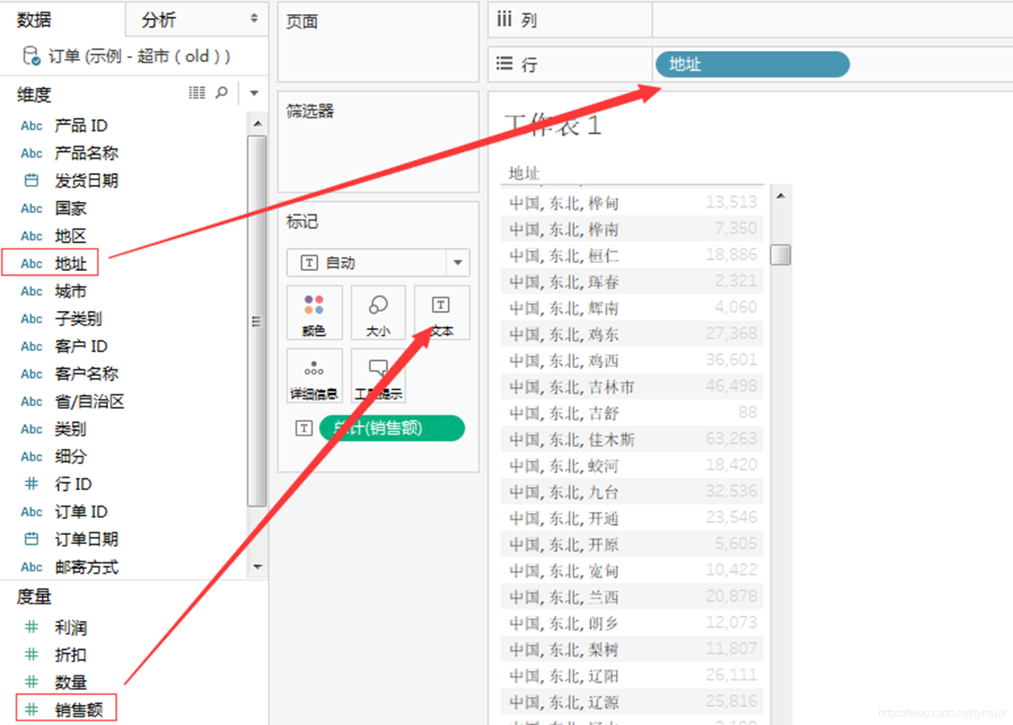Select the 地区 dimension field
Image resolution: width=1013 pixels, height=725 pixels.
pyautogui.click(x=71, y=236)
